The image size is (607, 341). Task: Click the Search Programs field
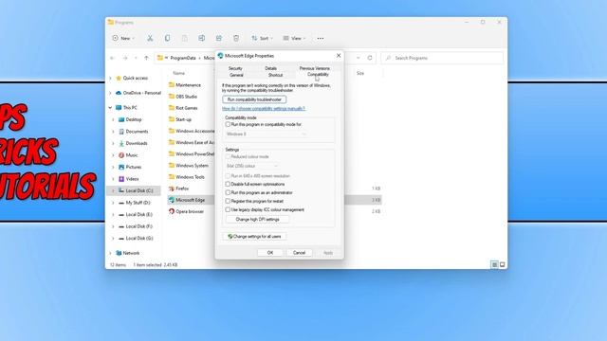[x=442, y=58]
